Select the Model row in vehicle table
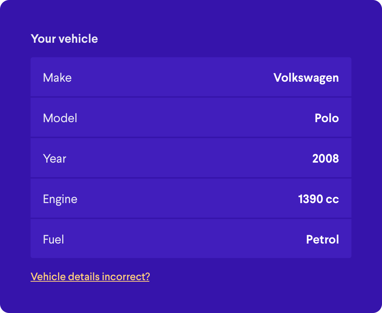 pos(191,117)
